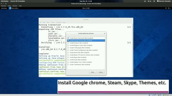Open Terminal window Search menu
Viewport: 172px width, 96px height.
[53, 22]
